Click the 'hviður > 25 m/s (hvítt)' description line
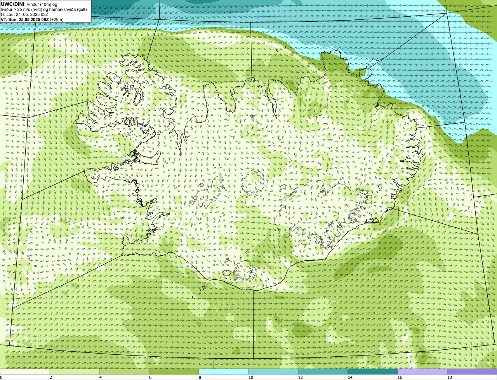 point(44,9)
